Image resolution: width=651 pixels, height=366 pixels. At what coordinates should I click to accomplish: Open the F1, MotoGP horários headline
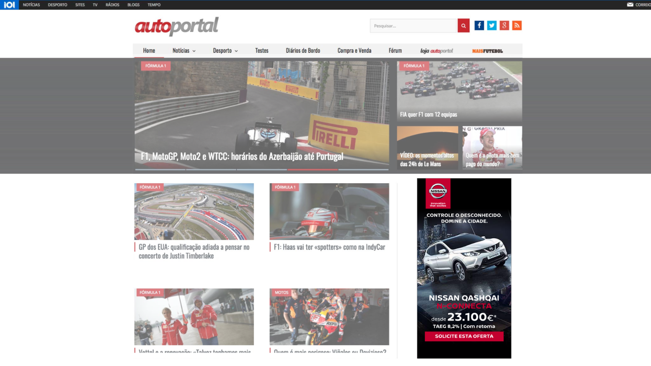pos(242,156)
